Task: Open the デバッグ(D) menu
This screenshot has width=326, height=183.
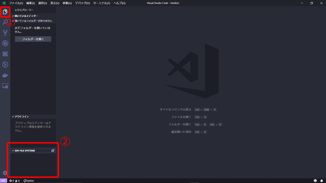Action: coord(83,3)
